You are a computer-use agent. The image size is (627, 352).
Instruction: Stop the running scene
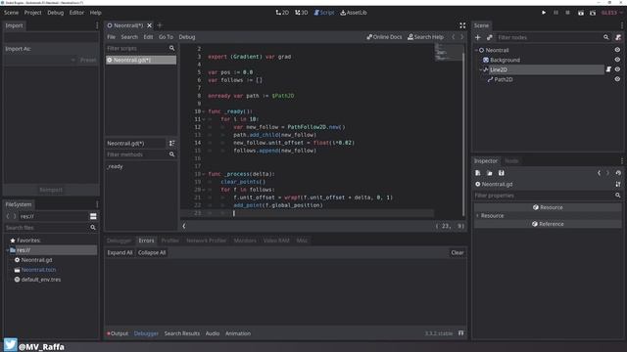tap(568, 13)
